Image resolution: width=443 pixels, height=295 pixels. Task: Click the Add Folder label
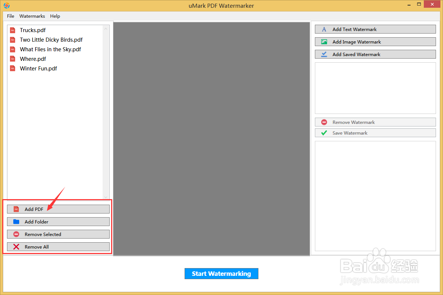click(37, 222)
